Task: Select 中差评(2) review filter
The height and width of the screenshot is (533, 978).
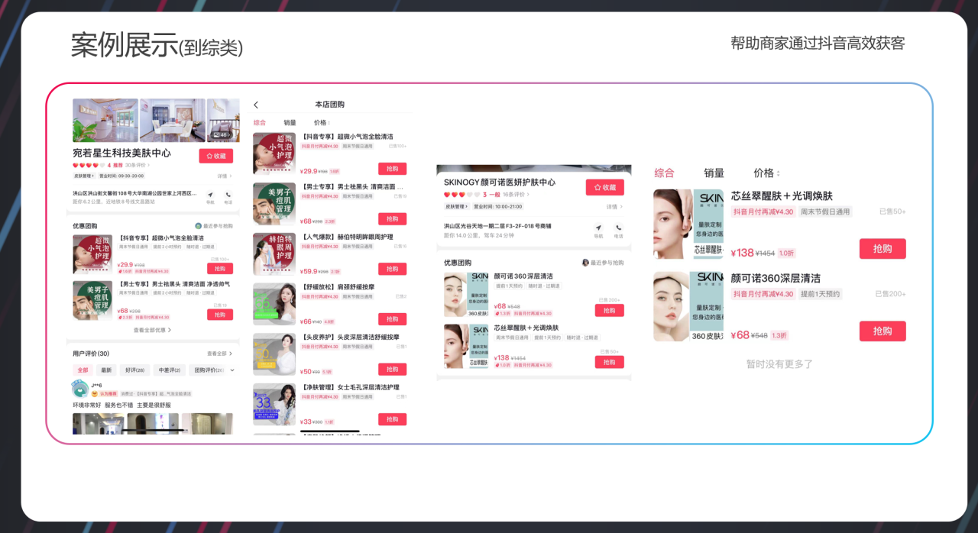Action: click(168, 370)
